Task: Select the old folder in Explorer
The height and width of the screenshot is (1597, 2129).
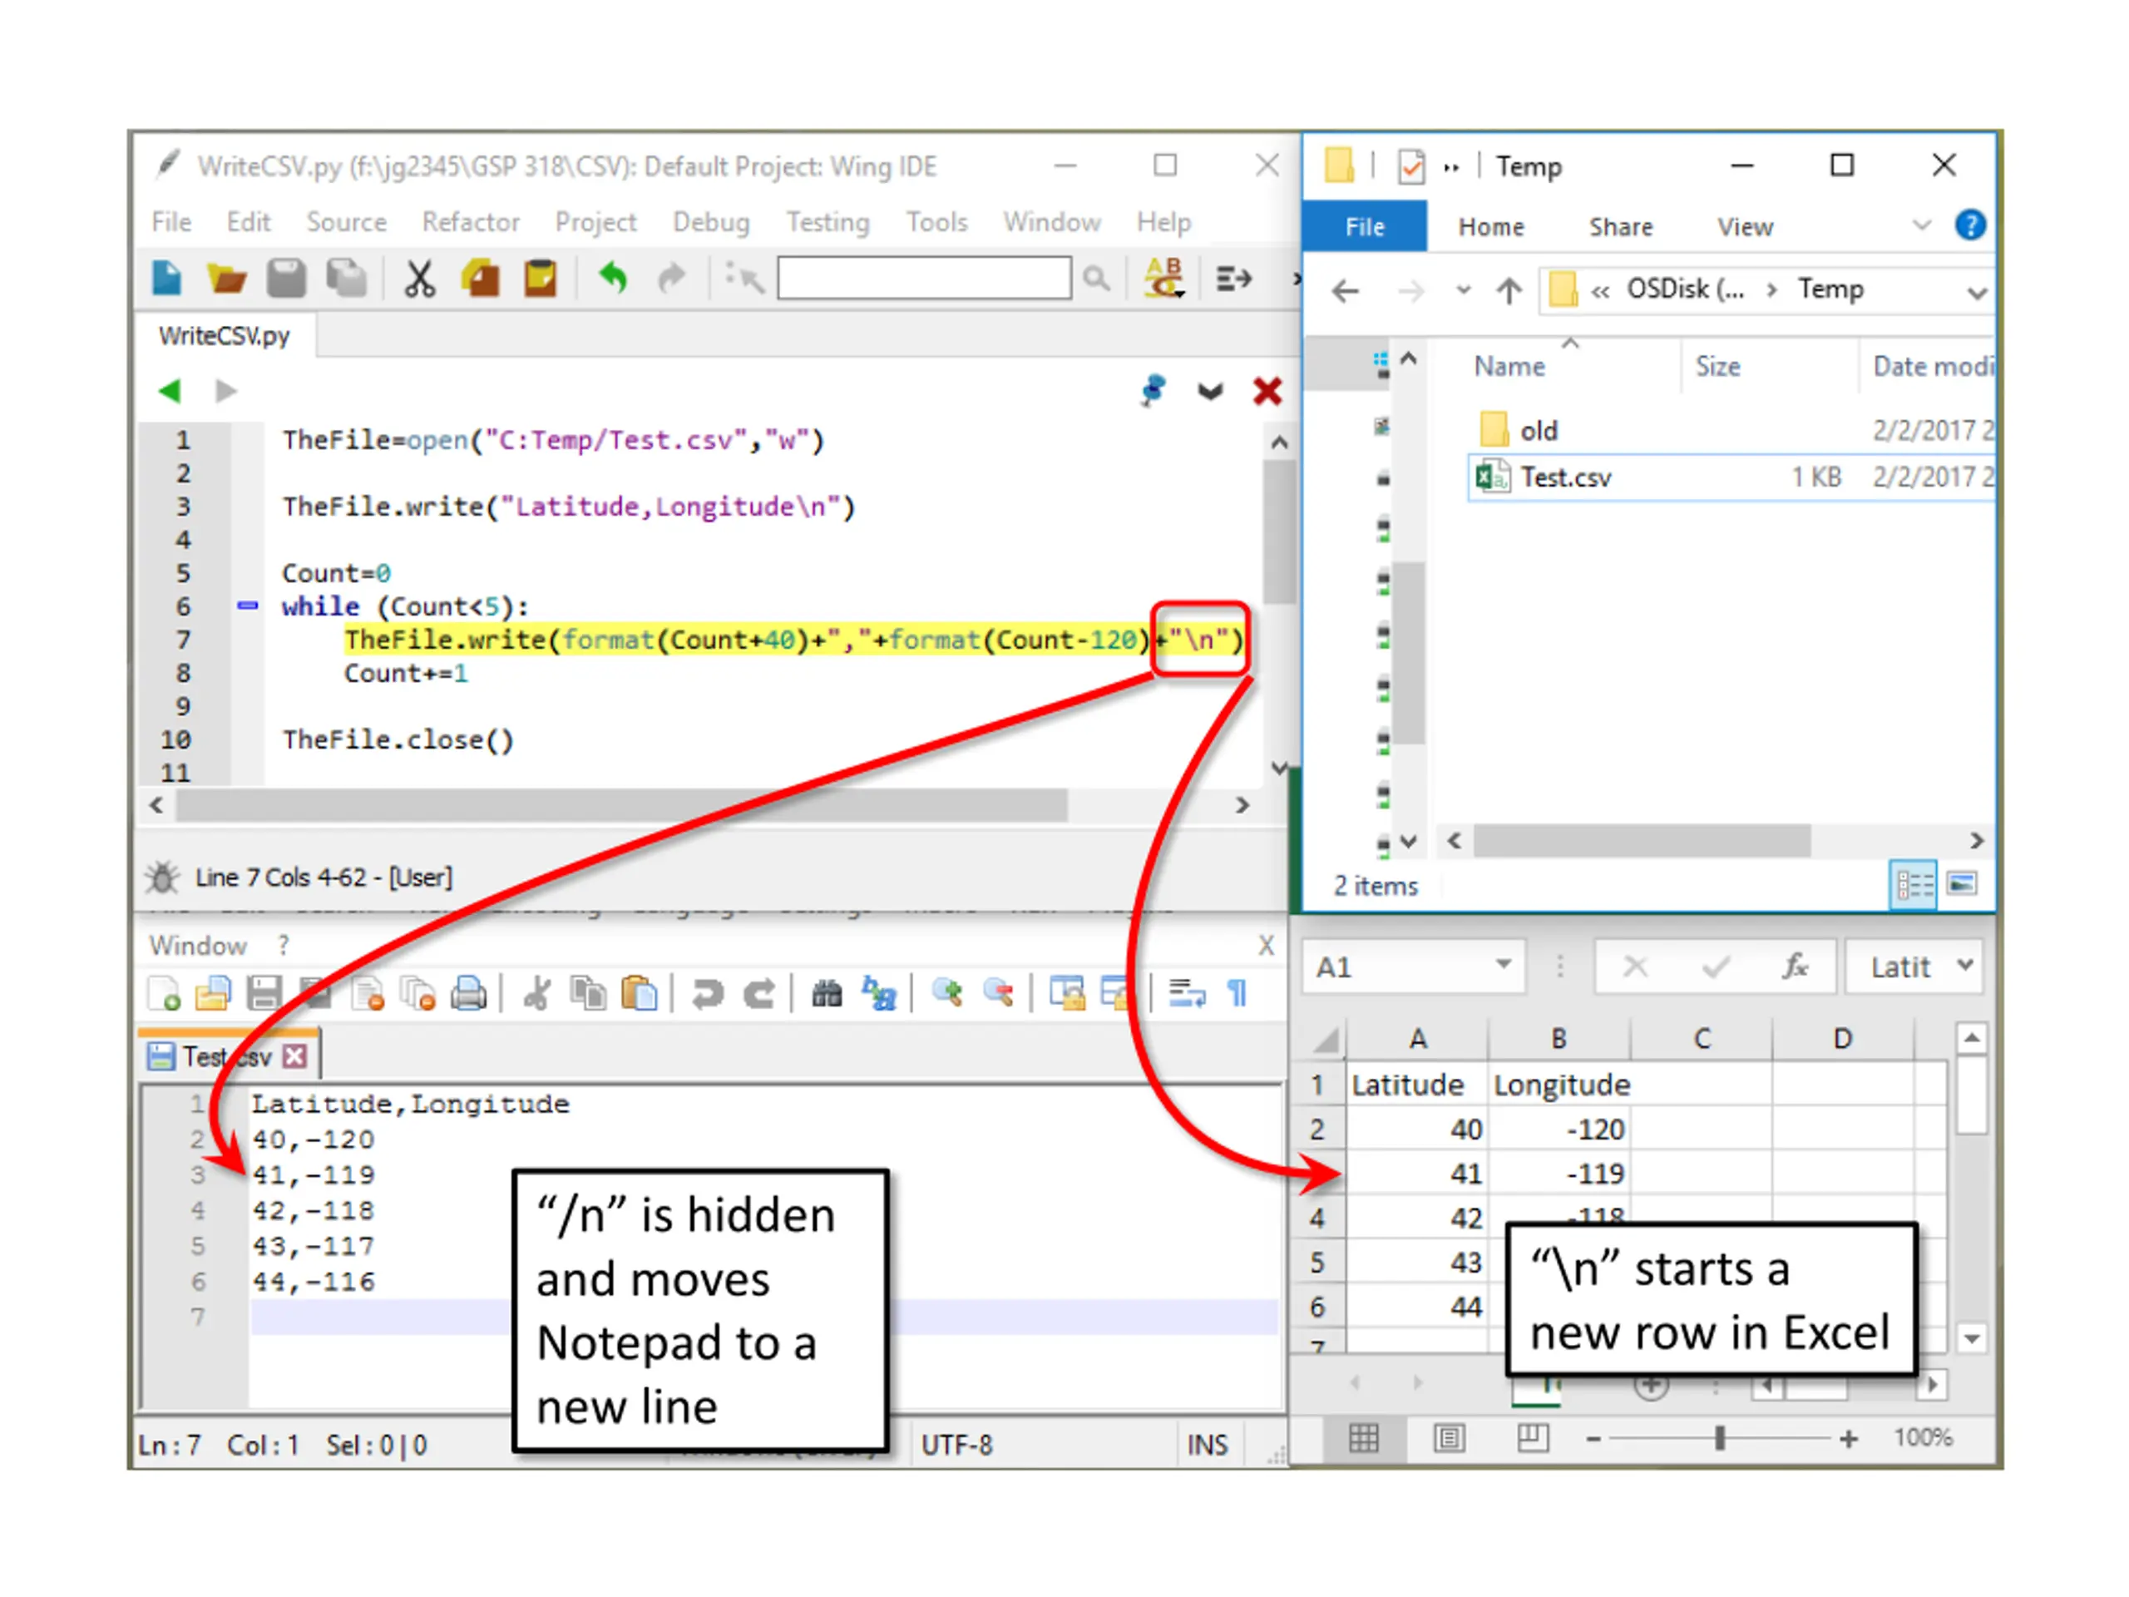Action: (x=1538, y=430)
